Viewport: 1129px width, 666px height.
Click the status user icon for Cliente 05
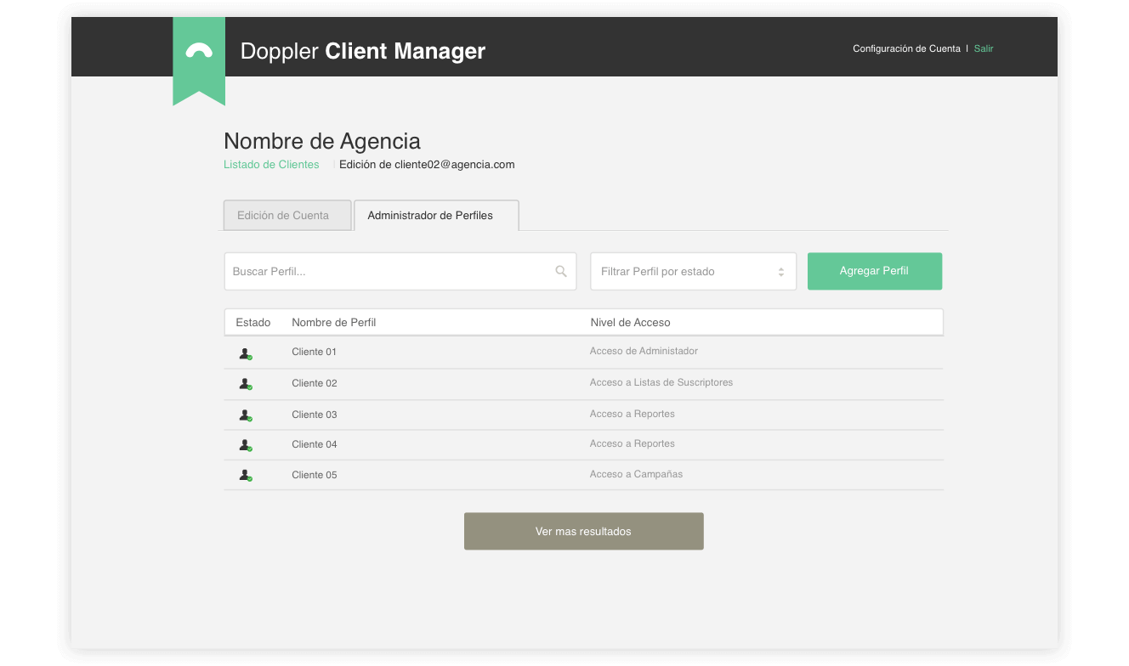tap(246, 476)
